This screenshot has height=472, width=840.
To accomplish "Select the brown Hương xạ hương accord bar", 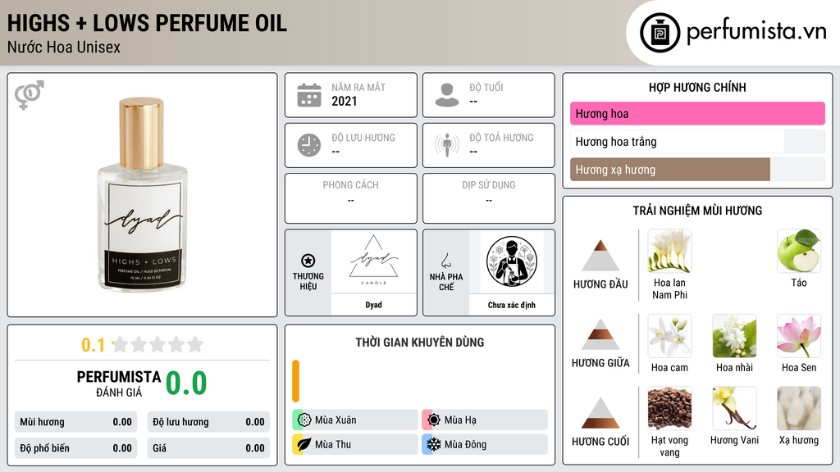I will pyautogui.click(x=697, y=170).
